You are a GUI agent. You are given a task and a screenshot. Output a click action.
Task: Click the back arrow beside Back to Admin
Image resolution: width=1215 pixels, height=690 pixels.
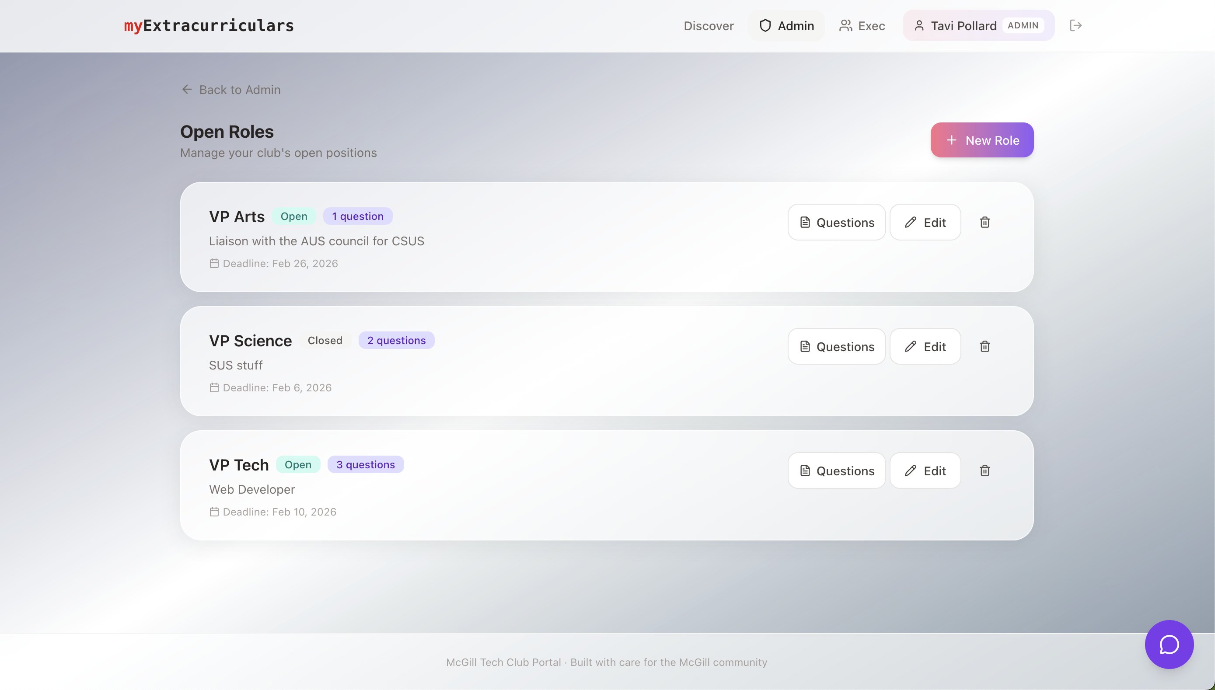click(x=187, y=90)
